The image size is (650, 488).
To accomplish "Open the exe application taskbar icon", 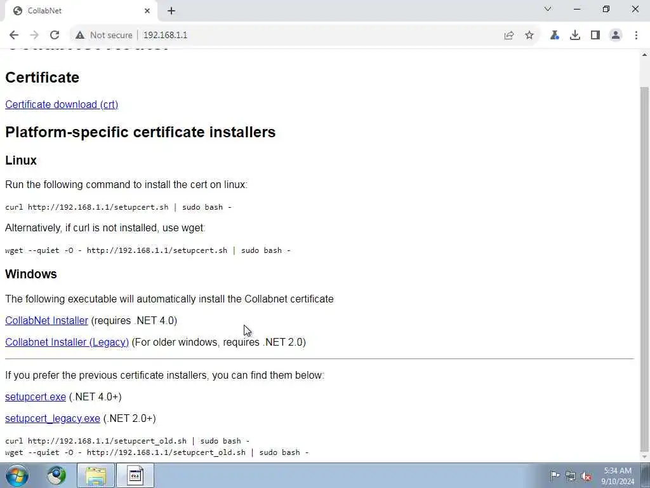I will (x=135, y=475).
